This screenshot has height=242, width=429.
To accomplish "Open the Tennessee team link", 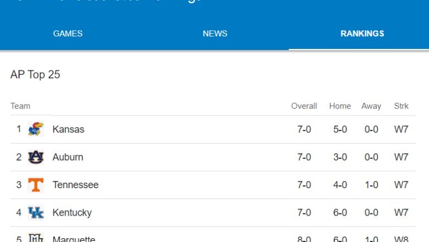I will [x=75, y=185].
